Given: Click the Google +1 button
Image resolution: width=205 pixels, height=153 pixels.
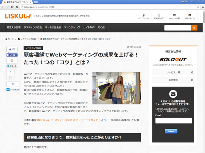Looking at the screenshot, I should [x=10, y=78].
